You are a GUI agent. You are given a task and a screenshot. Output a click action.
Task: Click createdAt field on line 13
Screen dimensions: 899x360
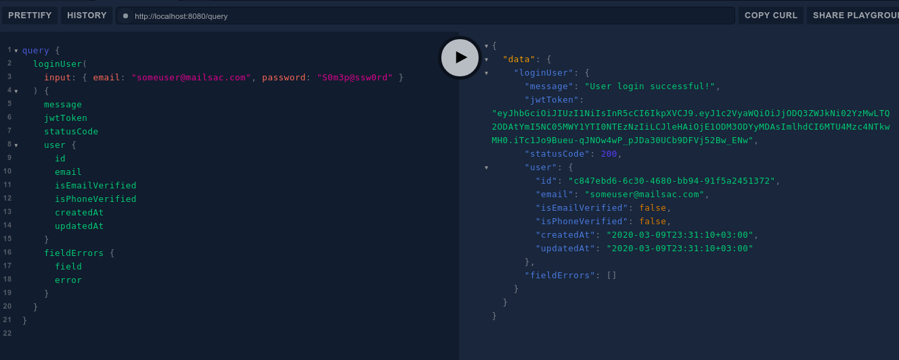[79, 213]
